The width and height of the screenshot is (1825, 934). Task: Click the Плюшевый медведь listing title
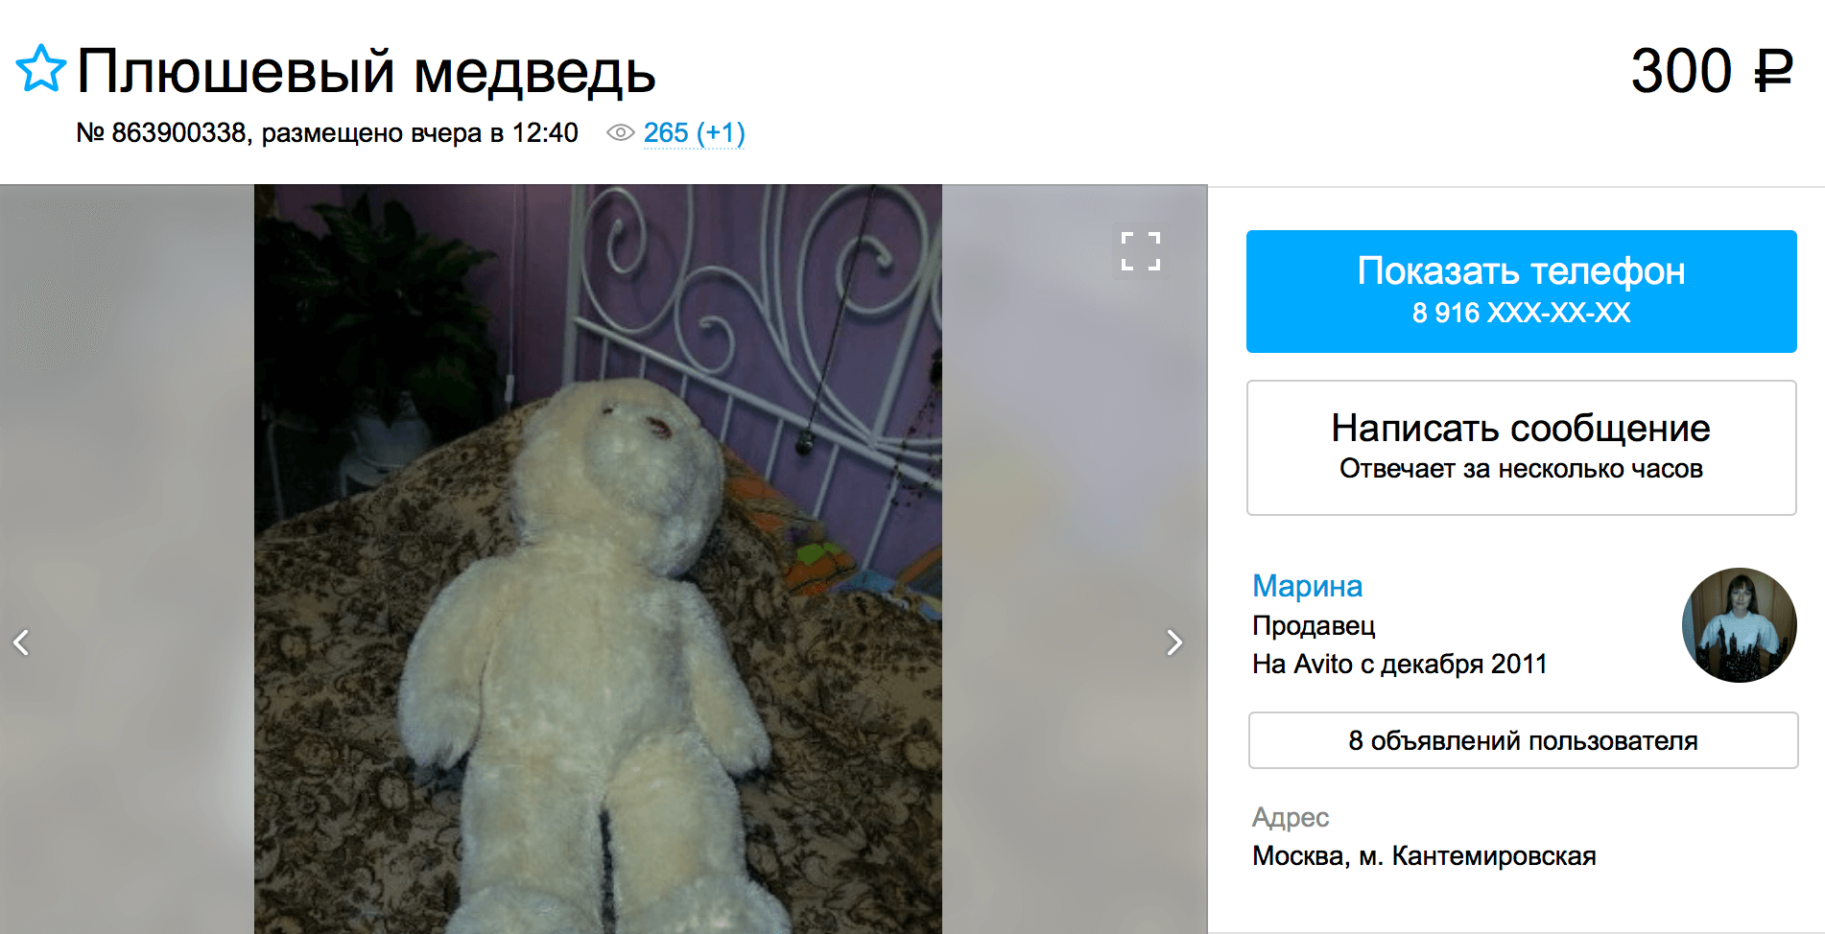click(366, 71)
